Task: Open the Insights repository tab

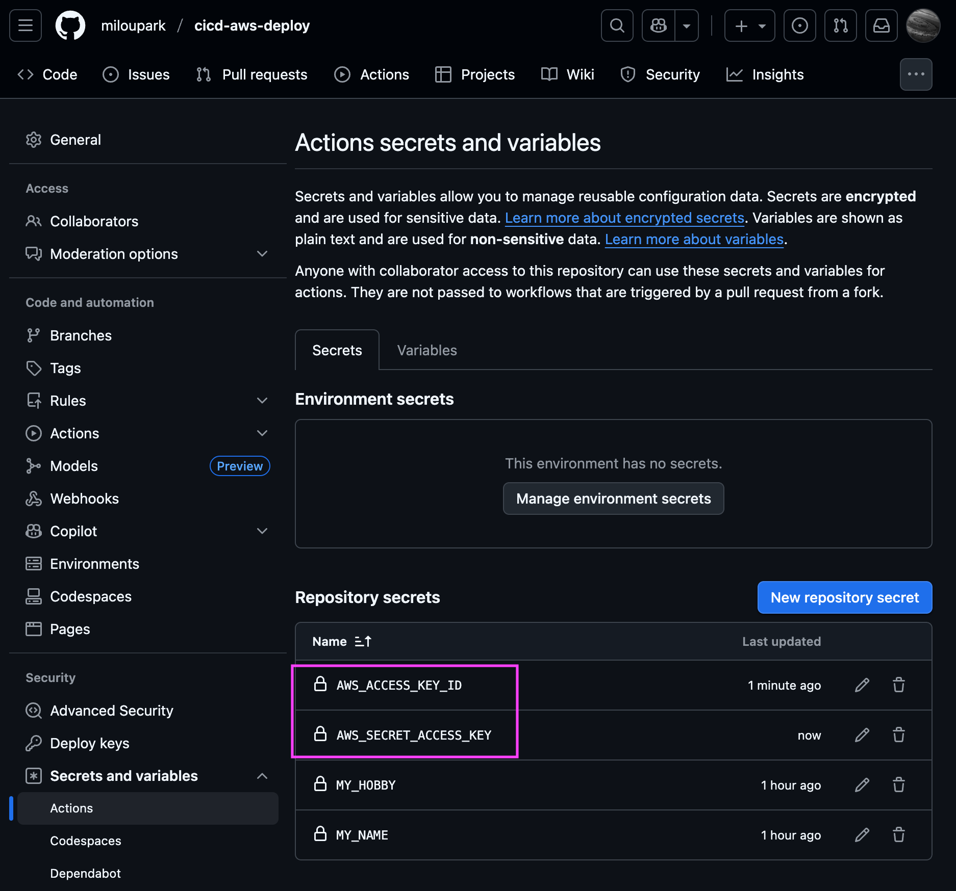Action: tap(765, 74)
